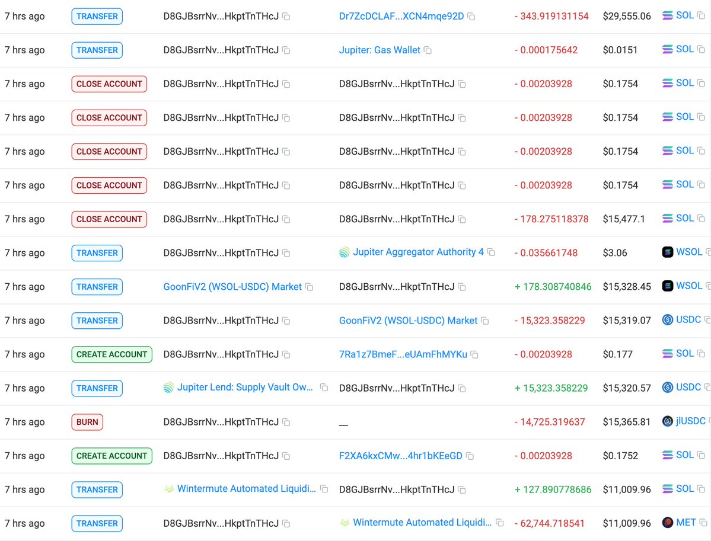Image resolution: width=711 pixels, height=541 pixels.
Task: Copy the Jupiter: Gas Wallet address
Action: pyautogui.click(x=428, y=50)
